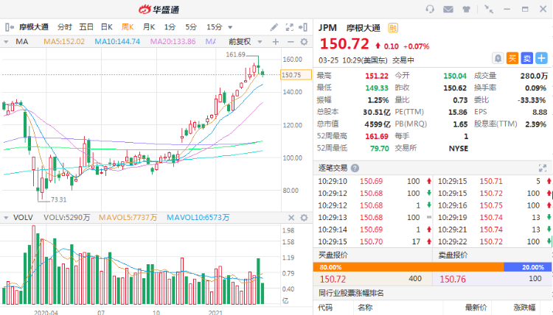Click the blue 卖 sell button
This screenshot has width=553, height=315.
coord(526,58)
